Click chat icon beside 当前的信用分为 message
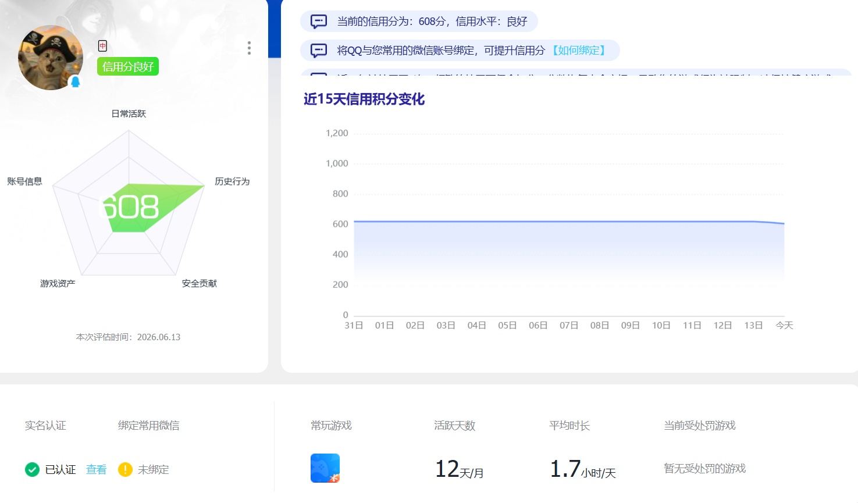858x503 pixels. tap(319, 22)
